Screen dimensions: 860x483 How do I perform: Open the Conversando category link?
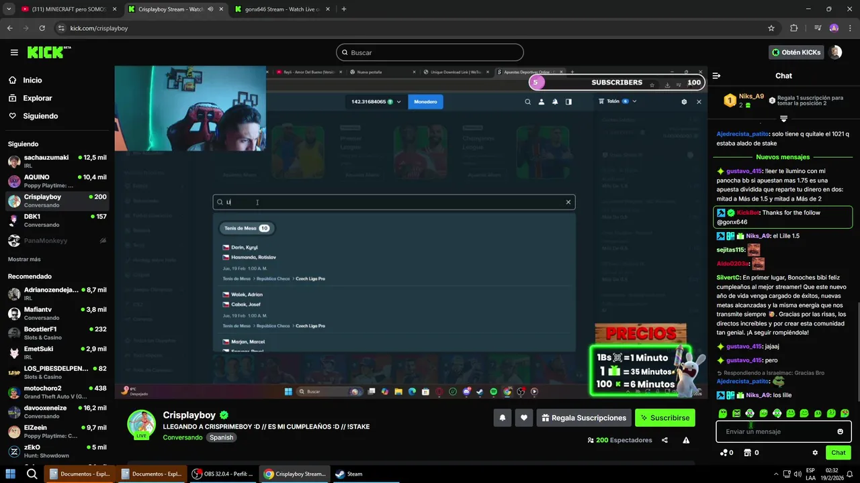(182, 437)
